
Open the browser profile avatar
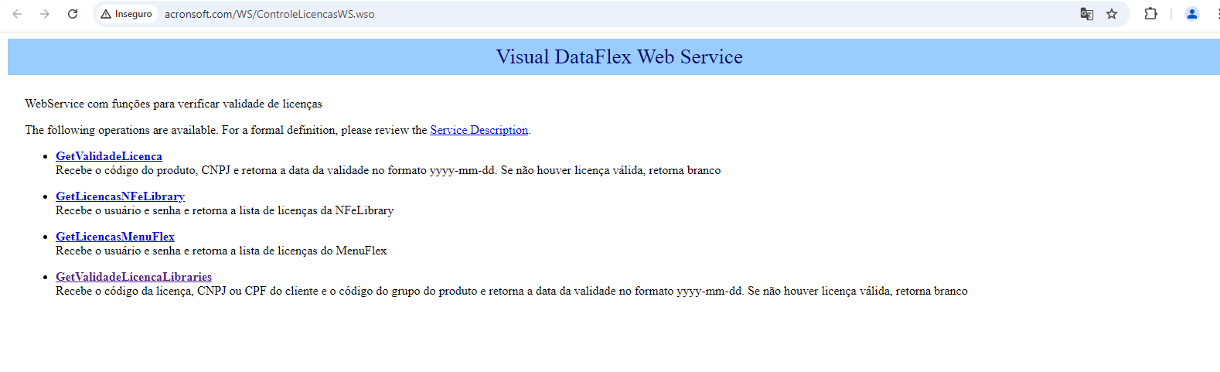[x=1191, y=14]
